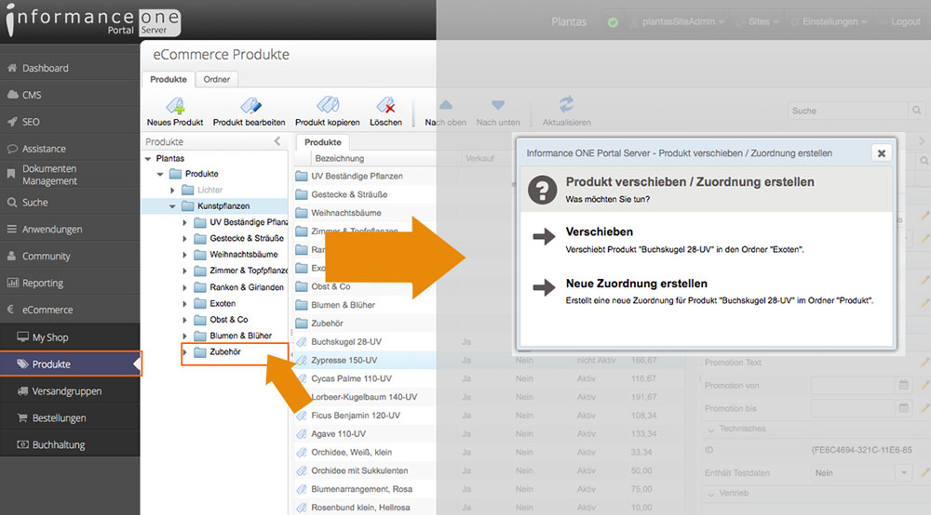Click the Löschen delete icon
The image size is (931, 515).
[x=385, y=106]
